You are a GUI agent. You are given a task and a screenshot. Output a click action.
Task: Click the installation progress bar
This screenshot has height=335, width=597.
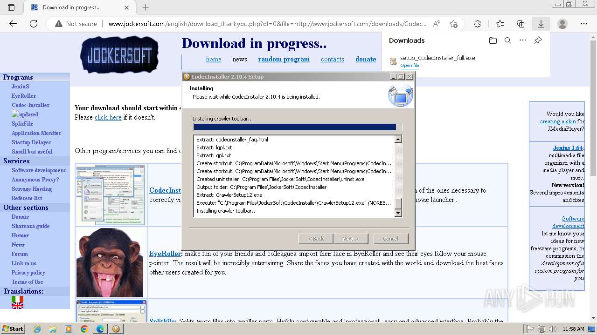click(298, 127)
